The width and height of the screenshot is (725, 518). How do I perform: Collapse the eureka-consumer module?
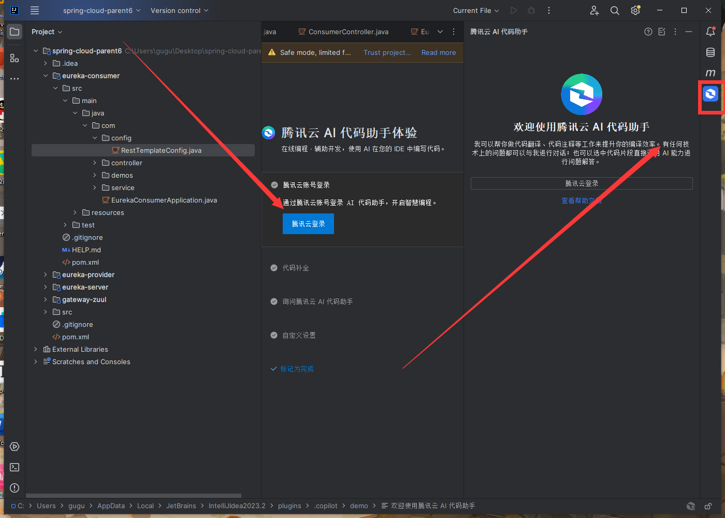tap(46, 76)
